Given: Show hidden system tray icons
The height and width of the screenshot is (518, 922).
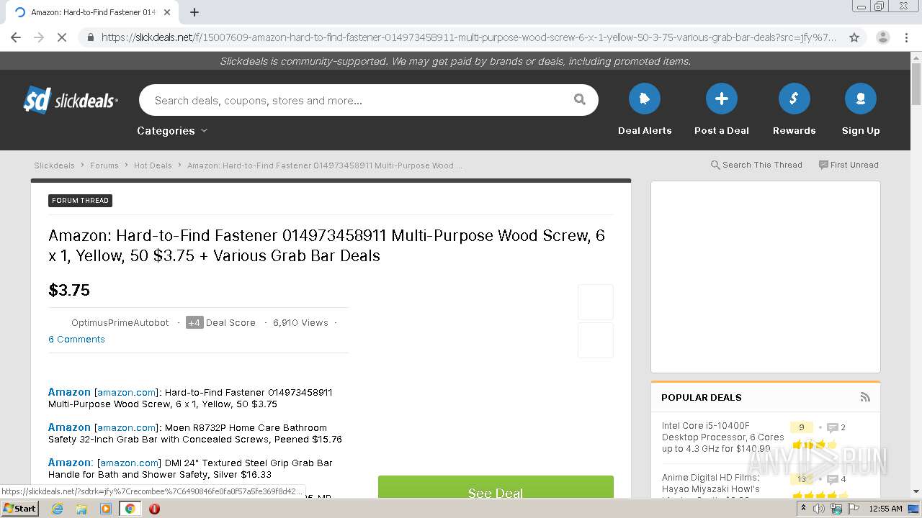Looking at the screenshot, I should 803,509.
